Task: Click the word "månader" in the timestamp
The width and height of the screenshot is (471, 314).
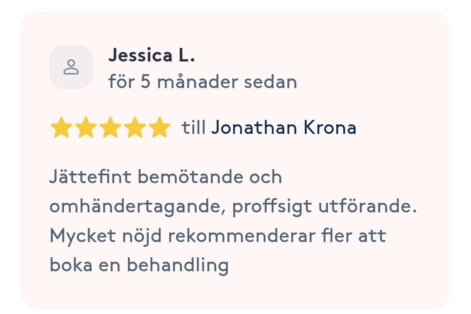Action: (x=193, y=82)
